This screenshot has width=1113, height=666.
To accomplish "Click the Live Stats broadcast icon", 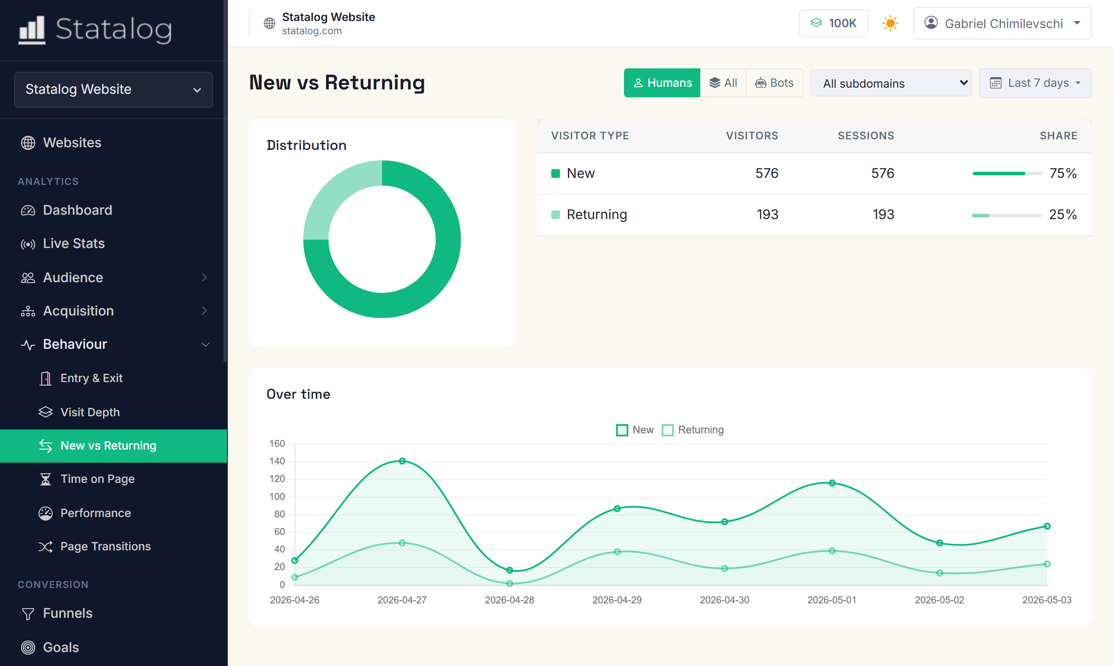I will (28, 244).
